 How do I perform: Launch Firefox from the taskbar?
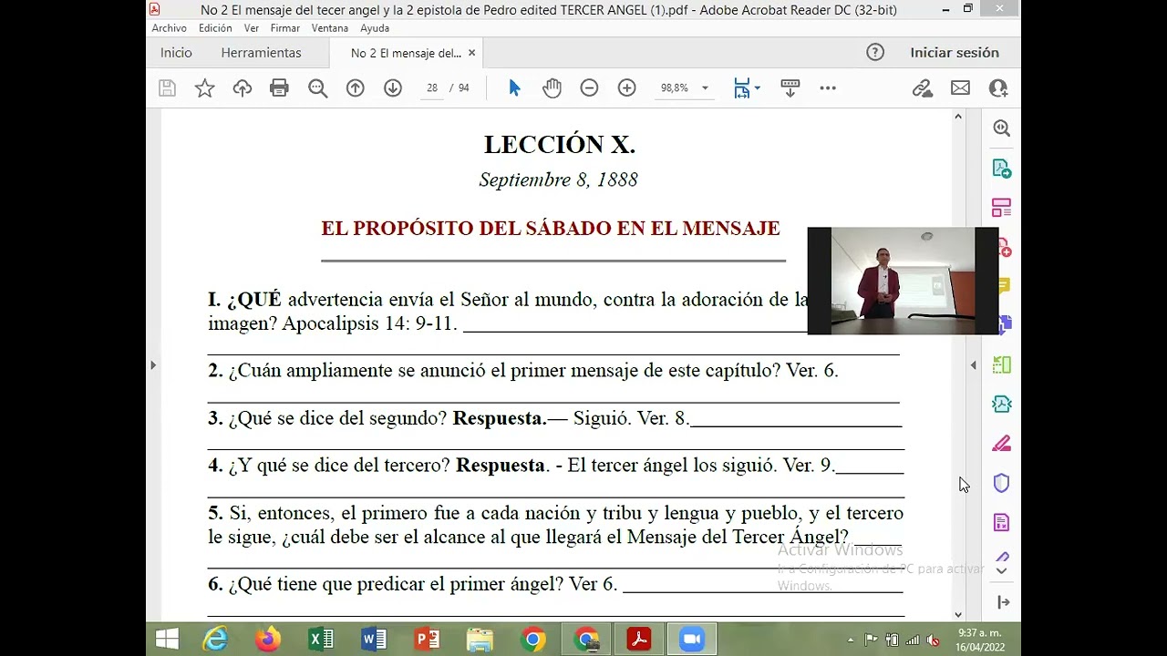coord(268,640)
